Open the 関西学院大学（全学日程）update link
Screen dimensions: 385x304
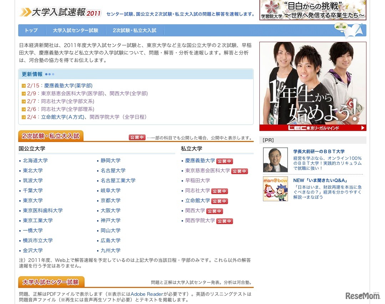(118, 117)
